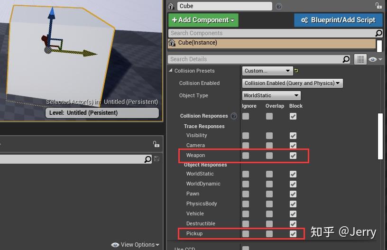
Task: Reset Collision Presets to default arrow
Action: coord(296,71)
